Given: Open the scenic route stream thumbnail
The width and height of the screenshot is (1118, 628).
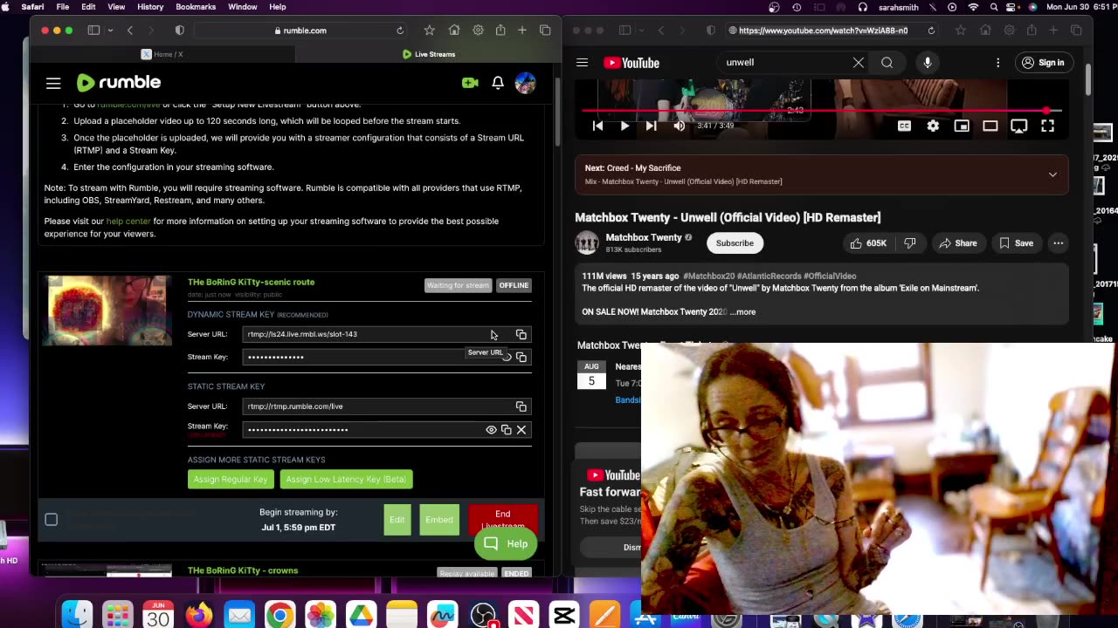Looking at the screenshot, I should pyautogui.click(x=108, y=311).
